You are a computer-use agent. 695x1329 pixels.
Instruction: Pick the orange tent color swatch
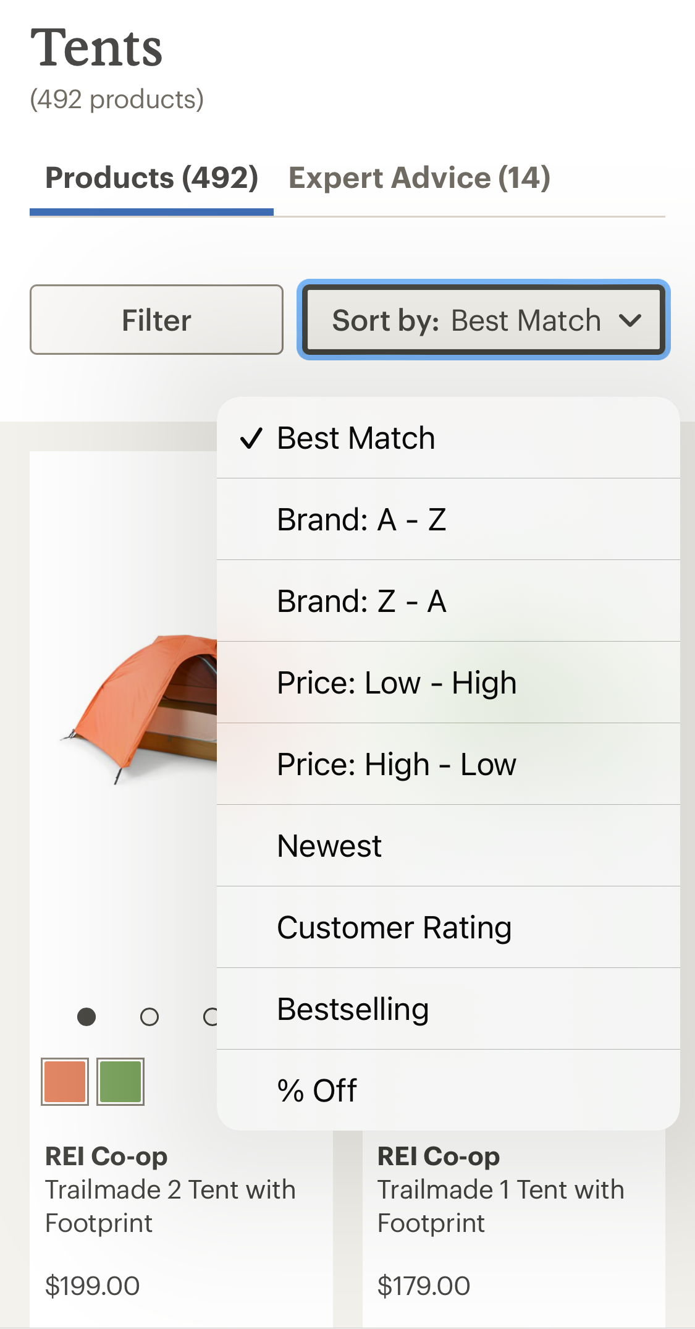point(65,1082)
